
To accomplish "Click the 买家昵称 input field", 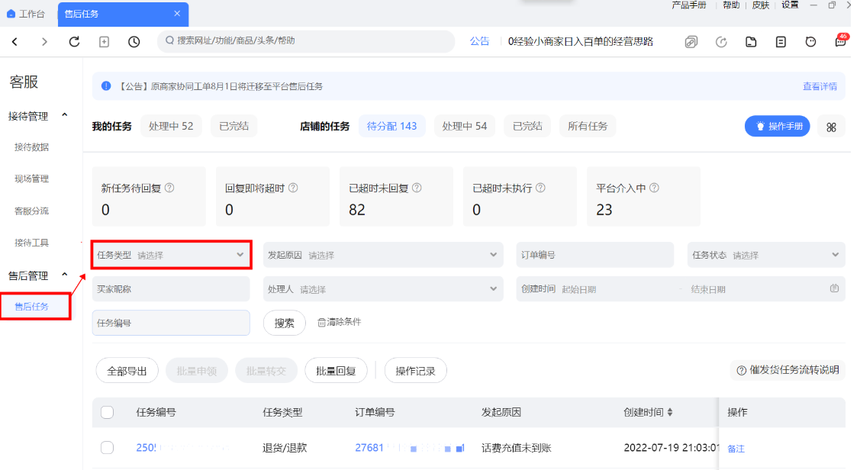I will click(171, 289).
